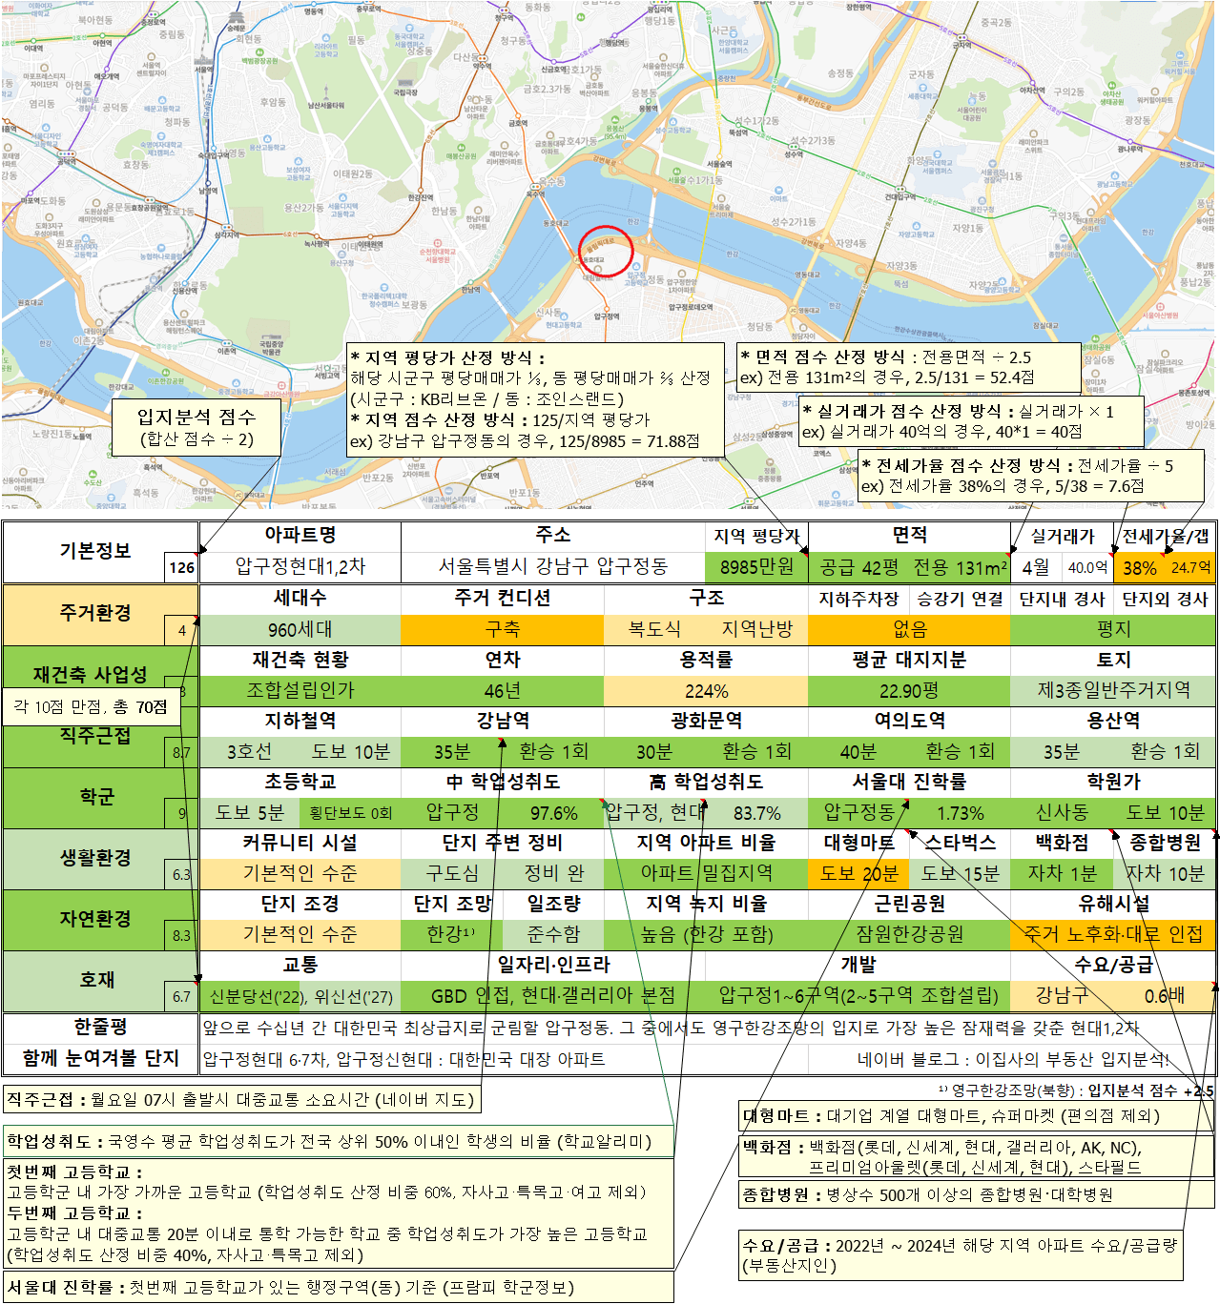This screenshot has width=1220, height=1304.
Task: Select the orange 38% 전세가율 cell
Action: [x=1139, y=567]
